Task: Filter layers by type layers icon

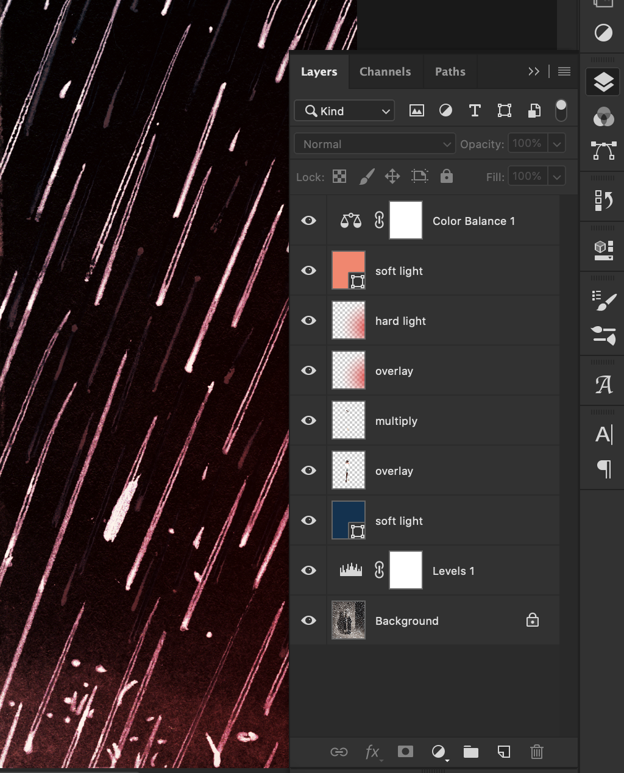Action: [x=475, y=110]
